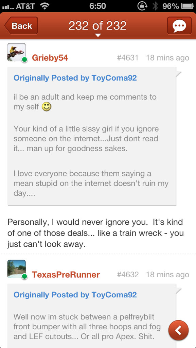Open TexasPreRunner's avatar picture
Image resolution: width=196 pixels, height=348 pixels.
pyautogui.click(x=17, y=269)
